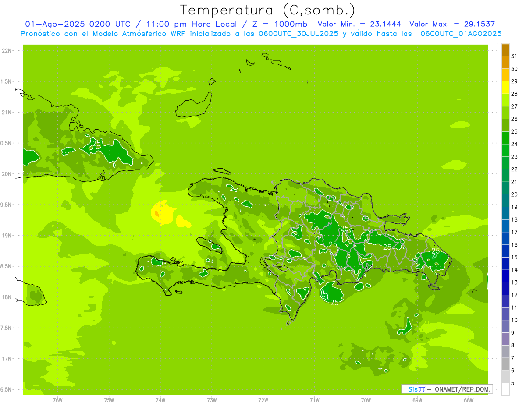Click initialization time "0600UTC_30JUL2025"

click(x=299, y=34)
